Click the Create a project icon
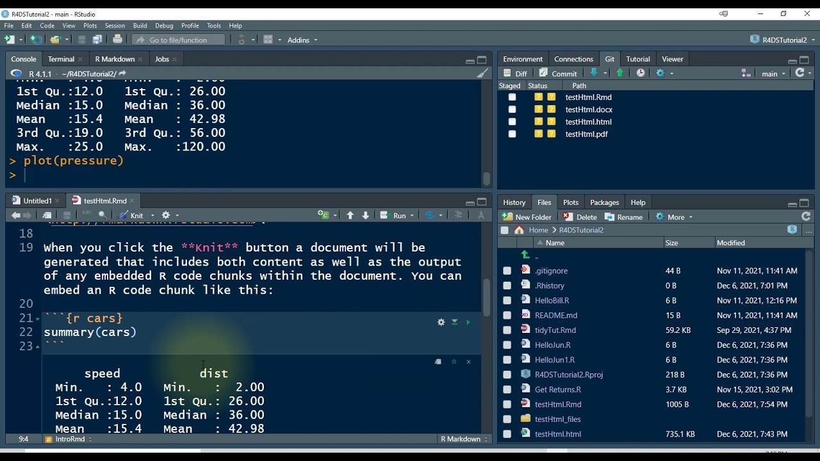 (x=35, y=40)
